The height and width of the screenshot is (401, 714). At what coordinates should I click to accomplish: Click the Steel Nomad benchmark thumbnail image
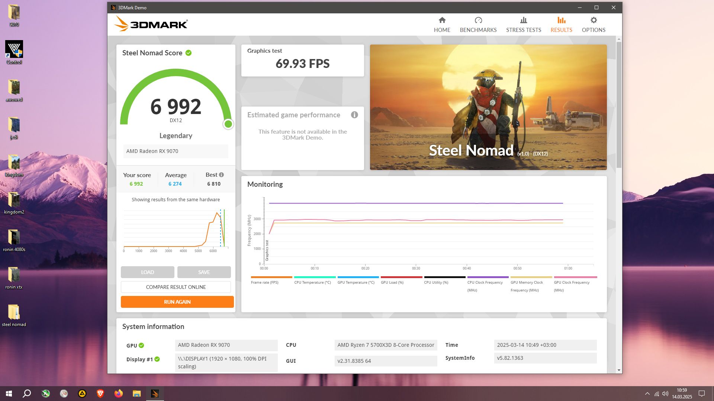click(488, 107)
